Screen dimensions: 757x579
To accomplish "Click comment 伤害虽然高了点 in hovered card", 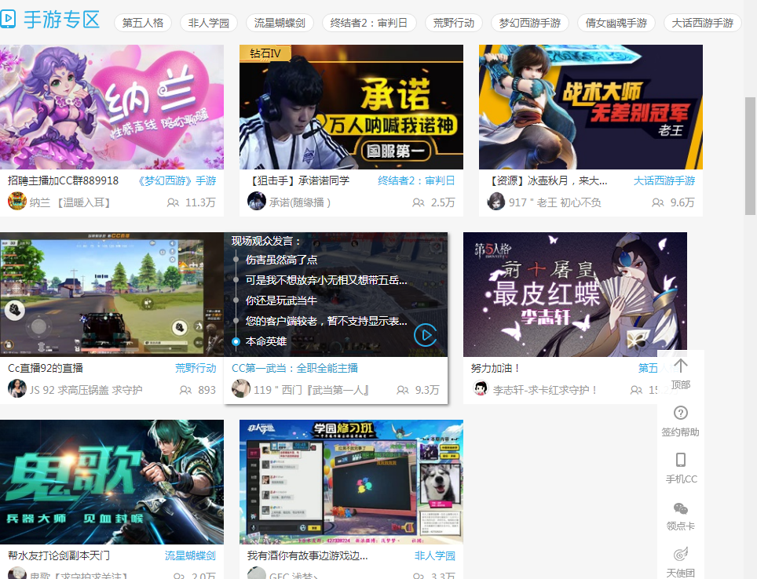I will (x=281, y=260).
